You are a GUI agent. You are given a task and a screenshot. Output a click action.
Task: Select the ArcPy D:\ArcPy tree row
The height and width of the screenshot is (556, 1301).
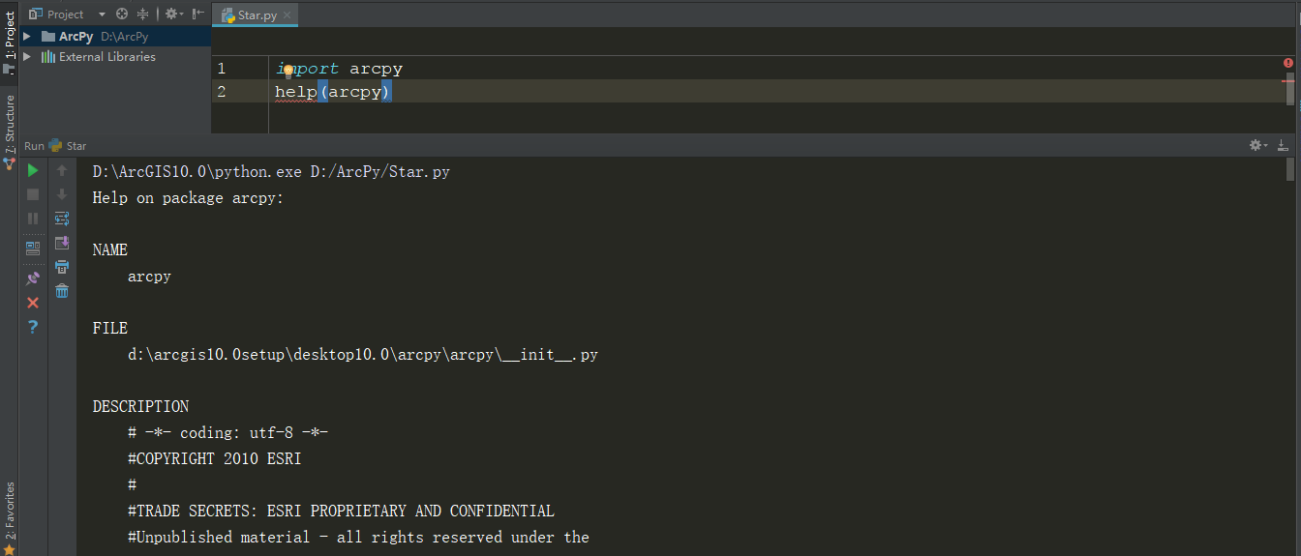point(115,37)
